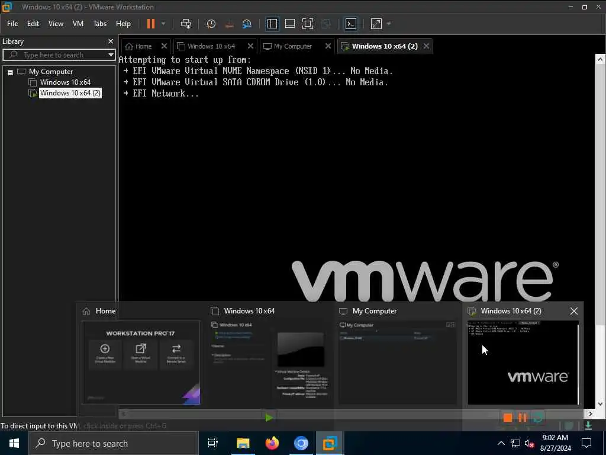Open the library search dropdown arrow
606x455 pixels.
pyautogui.click(x=111, y=55)
